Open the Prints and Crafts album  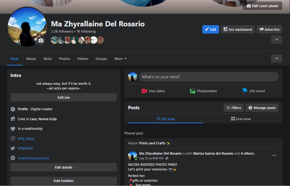tap(152, 143)
